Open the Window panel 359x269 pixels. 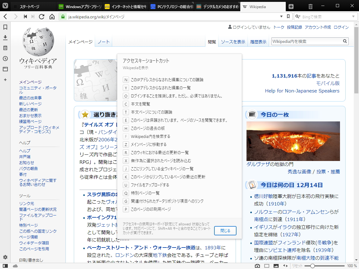click(x=5, y=69)
